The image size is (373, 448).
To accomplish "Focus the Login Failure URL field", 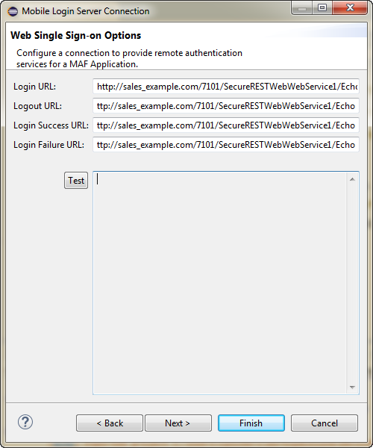I will pyautogui.click(x=226, y=145).
